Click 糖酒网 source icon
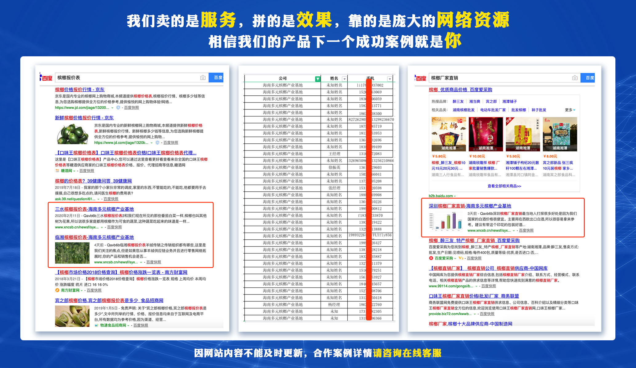636x368 pixels. [57, 171]
